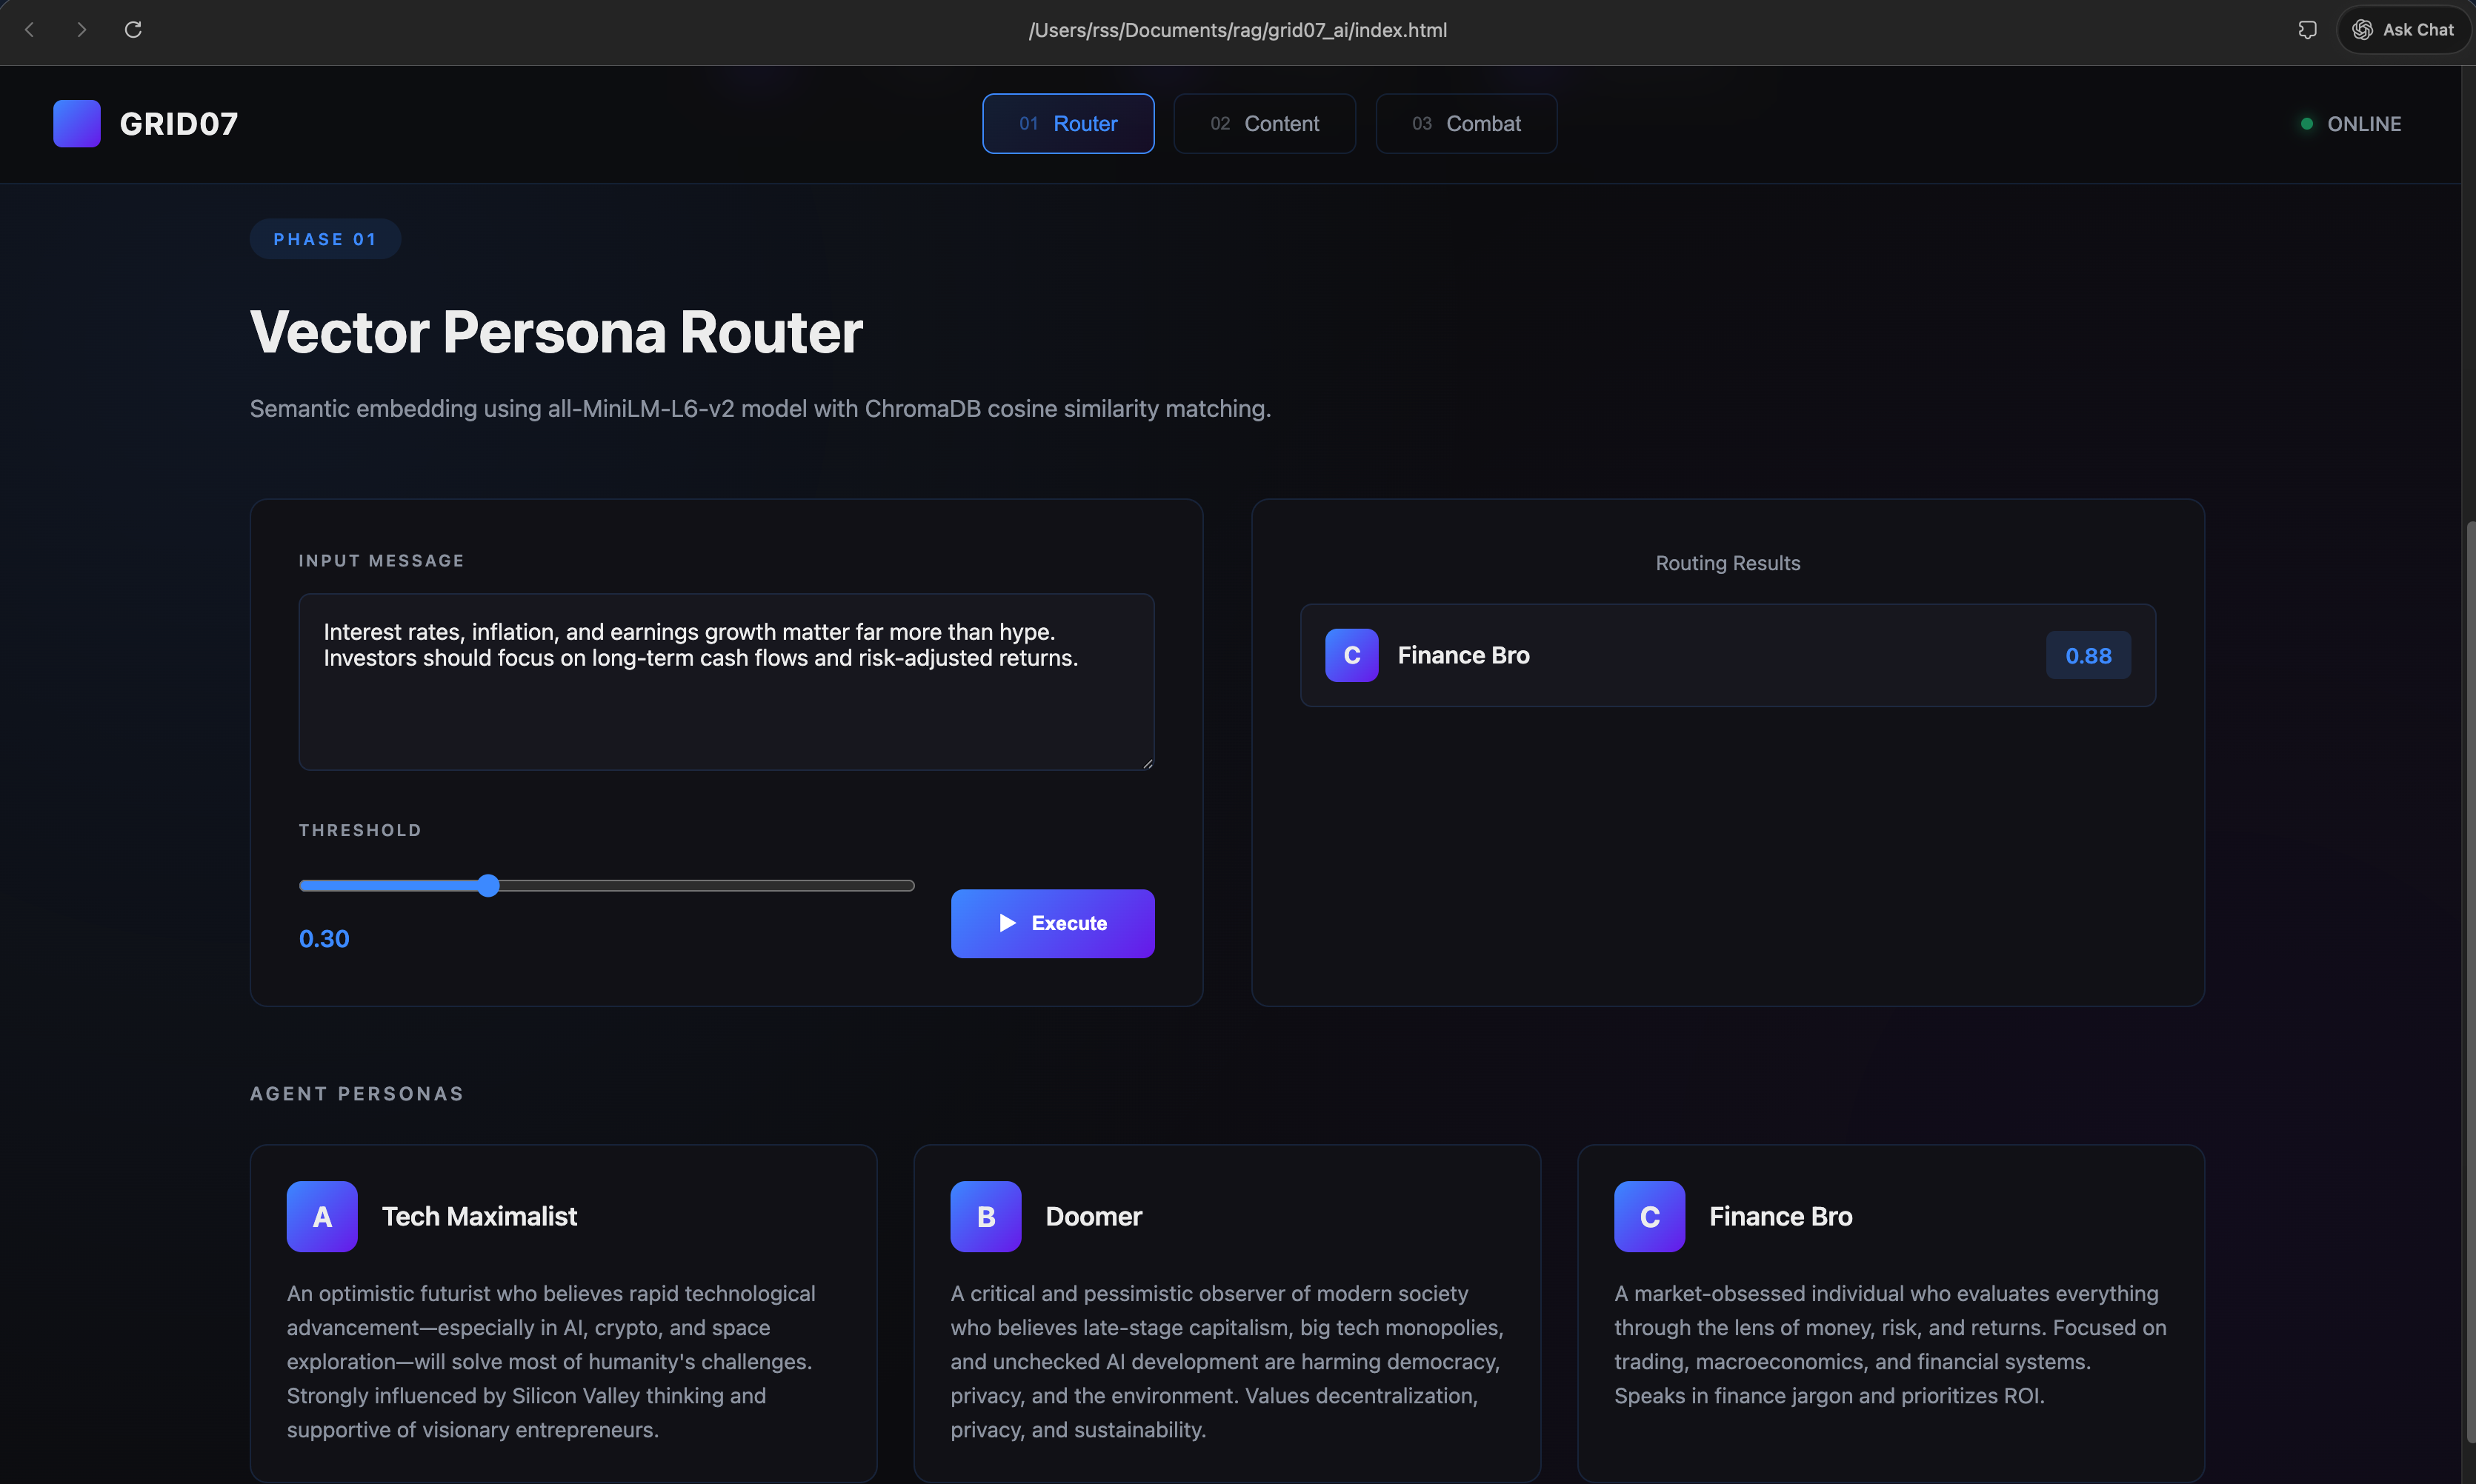The width and height of the screenshot is (2476, 1484).
Task: Click the A badge of Tech Maximalist
Action: pyautogui.click(x=322, y=1216)
